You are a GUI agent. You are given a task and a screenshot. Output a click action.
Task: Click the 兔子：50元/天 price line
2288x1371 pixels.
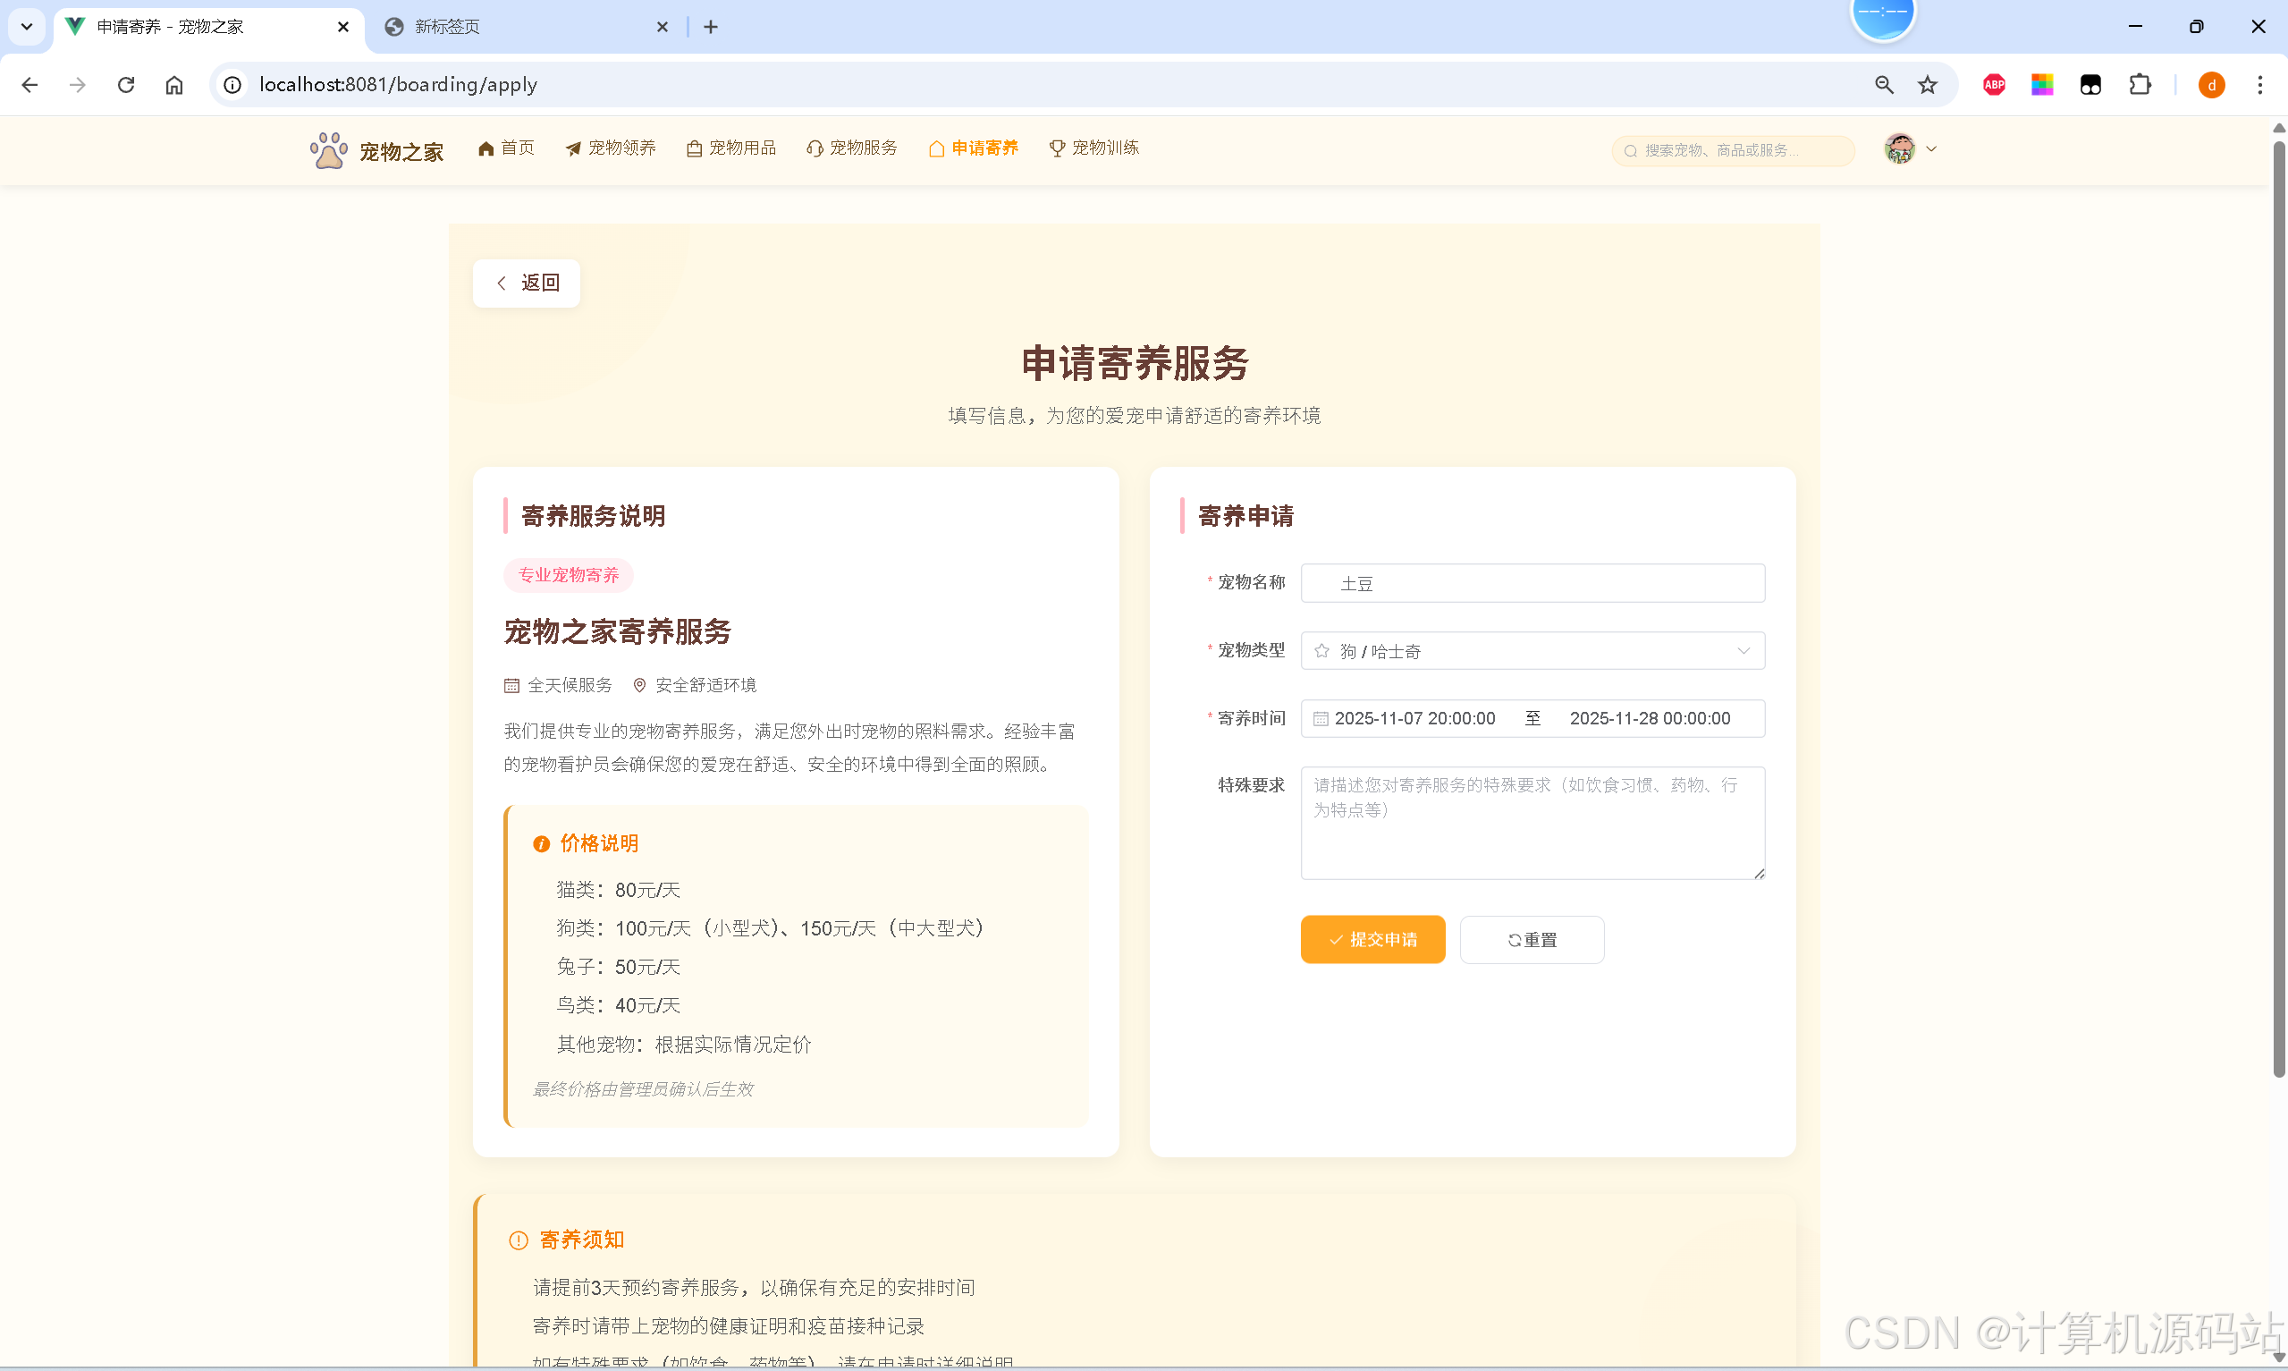(618, 967)
